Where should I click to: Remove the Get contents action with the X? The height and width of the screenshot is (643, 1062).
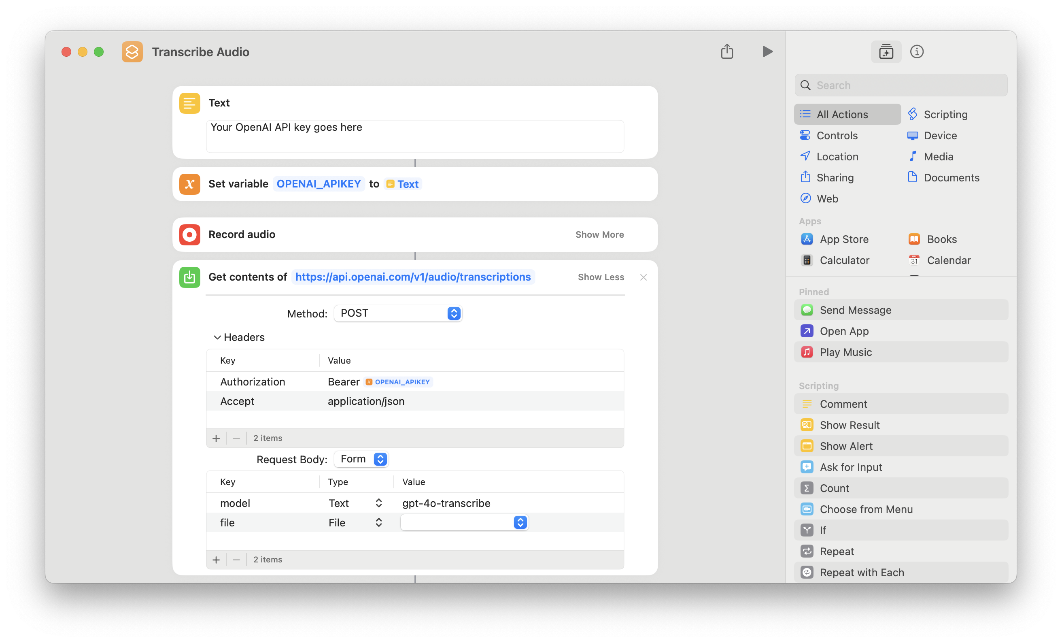coord(644,277)
